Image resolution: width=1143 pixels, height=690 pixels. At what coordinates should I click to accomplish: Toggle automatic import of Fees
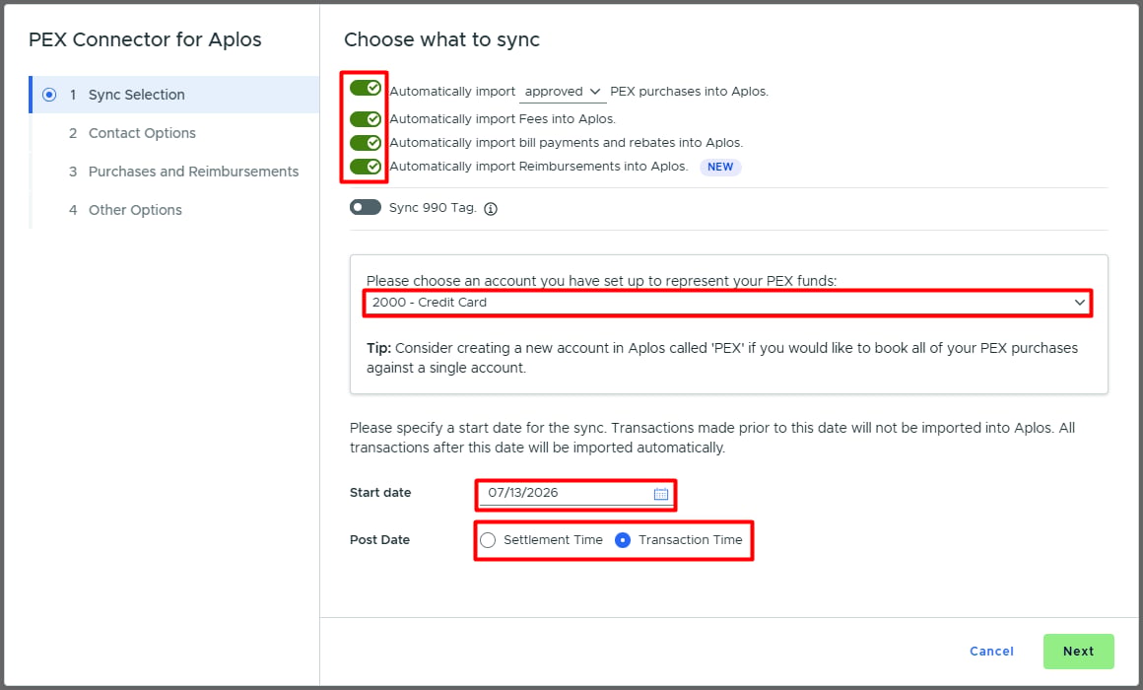tap(366, 119)
